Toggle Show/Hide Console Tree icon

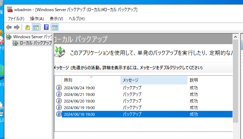coord(36,27)
